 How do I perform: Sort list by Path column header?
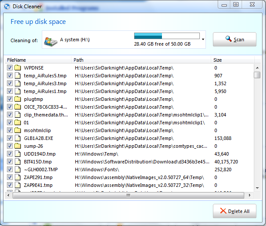[141, 60]
